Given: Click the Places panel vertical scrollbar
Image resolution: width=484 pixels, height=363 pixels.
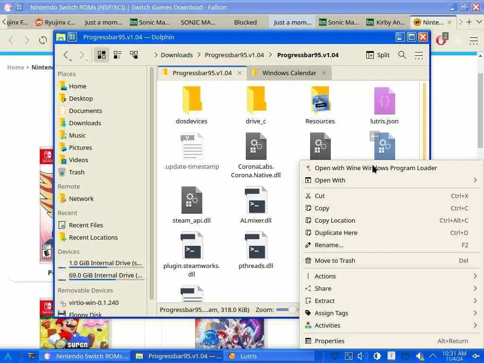Looking at the screenshot, I should (x=151, y=183).
